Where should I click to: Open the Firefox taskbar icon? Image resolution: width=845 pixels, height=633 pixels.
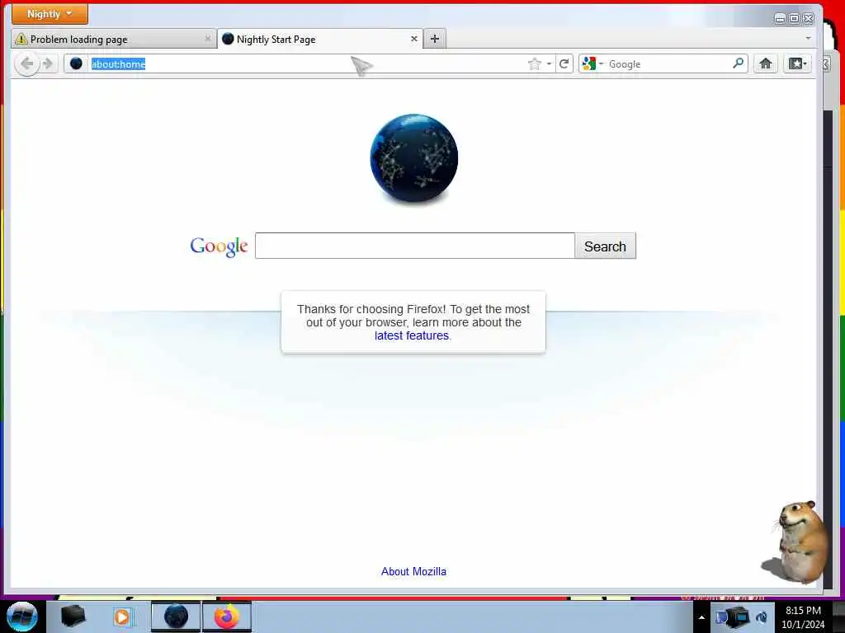pos(227,617)
